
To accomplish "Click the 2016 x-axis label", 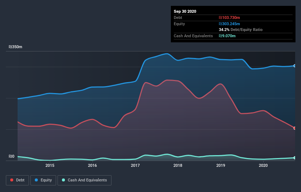I will [x=92, y=165].
